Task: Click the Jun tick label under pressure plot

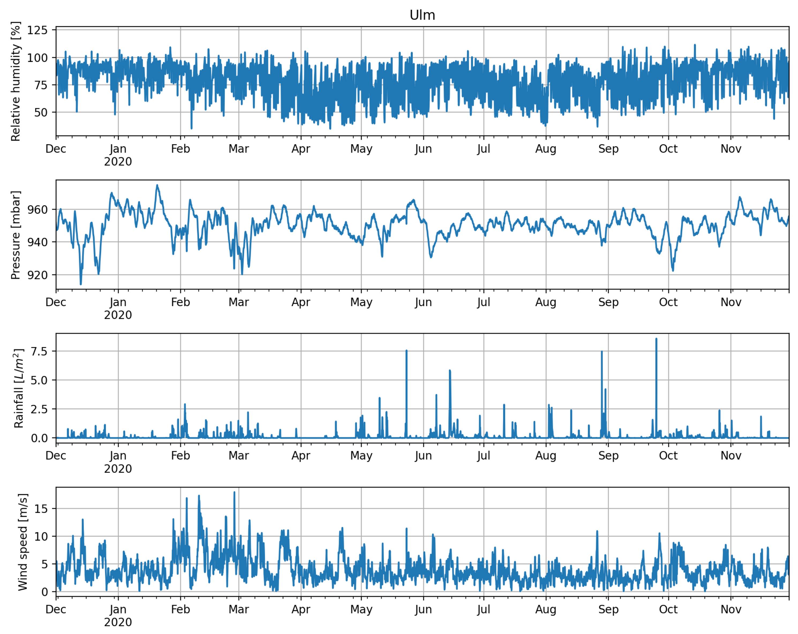Action: 423,302
